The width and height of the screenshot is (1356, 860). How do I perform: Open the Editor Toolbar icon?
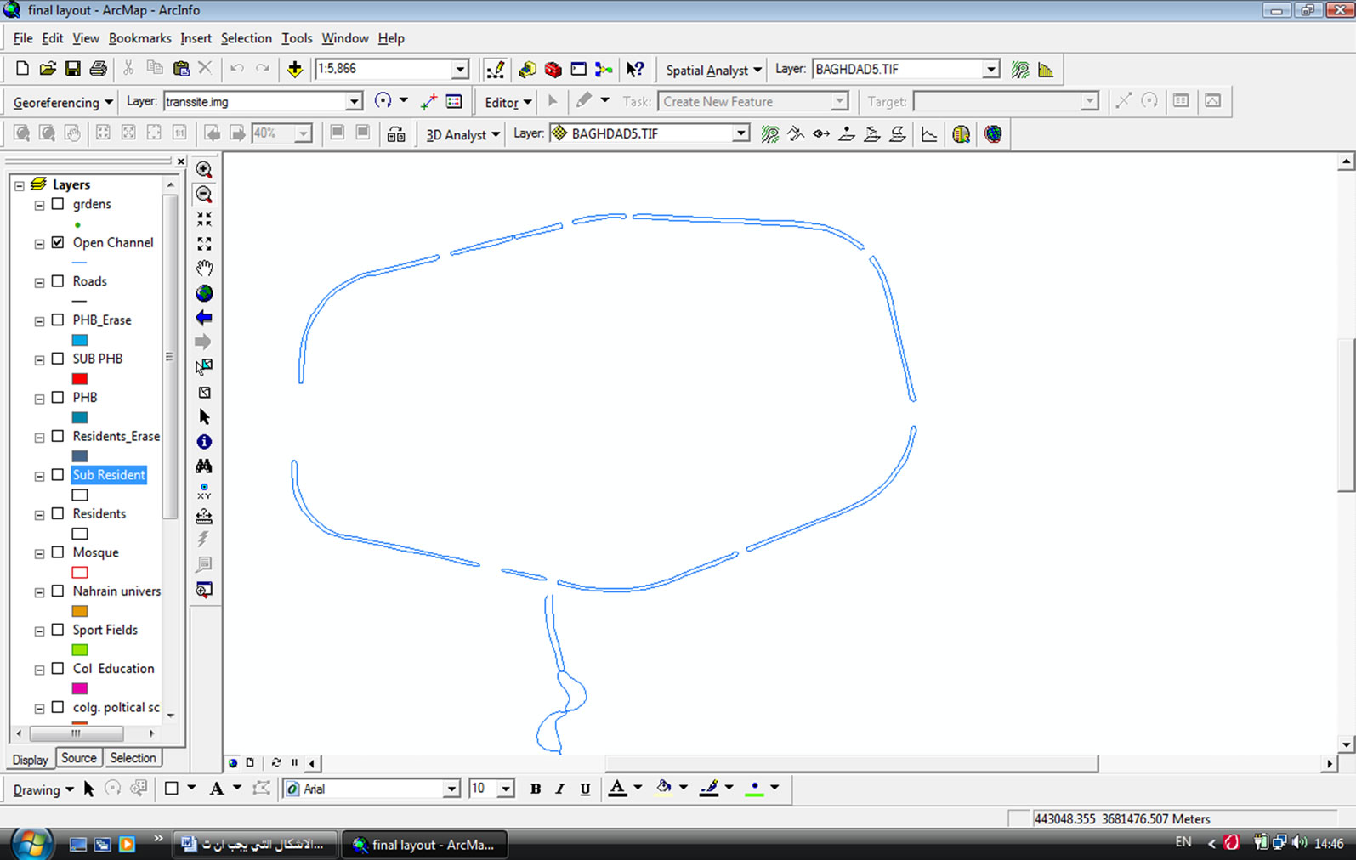pyautogui.click(x=496, y=69)
